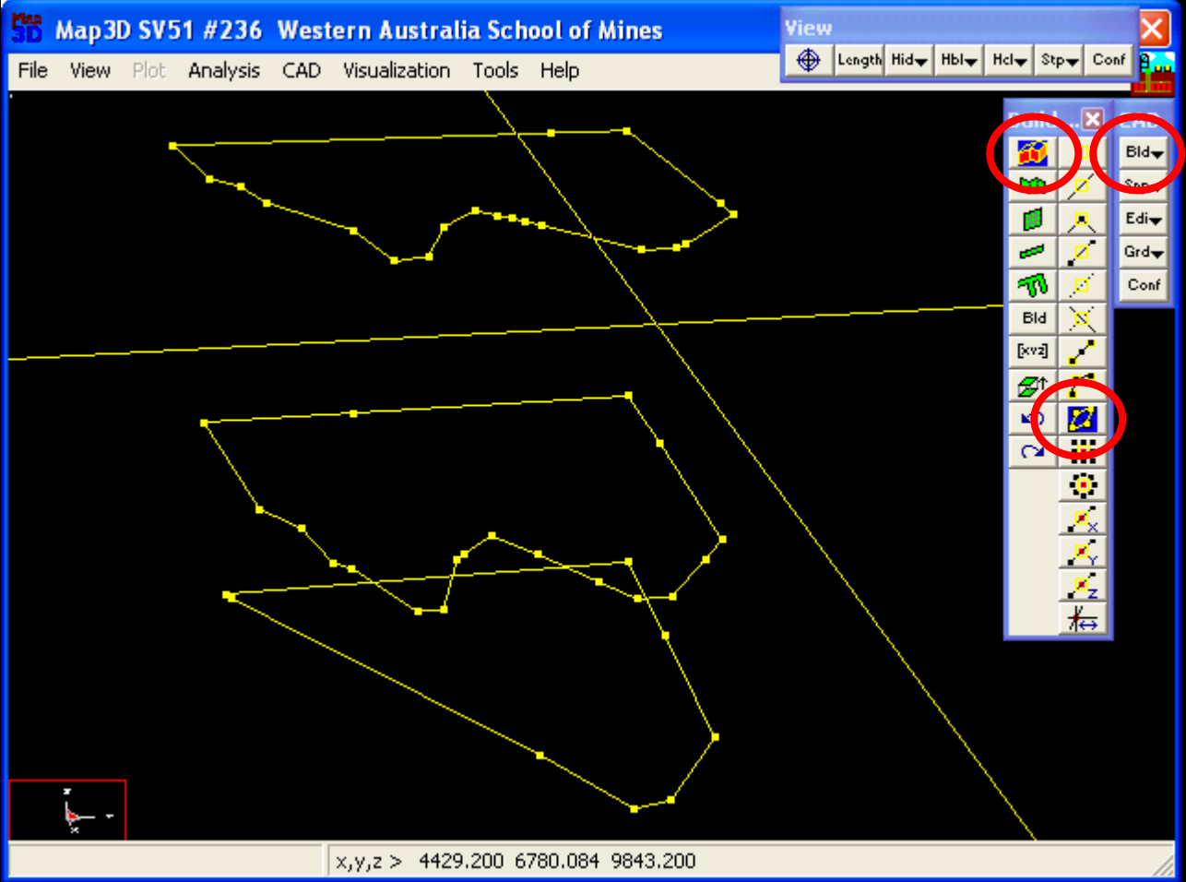Click the 4429.200 x-coordinate value

[461, 862]
